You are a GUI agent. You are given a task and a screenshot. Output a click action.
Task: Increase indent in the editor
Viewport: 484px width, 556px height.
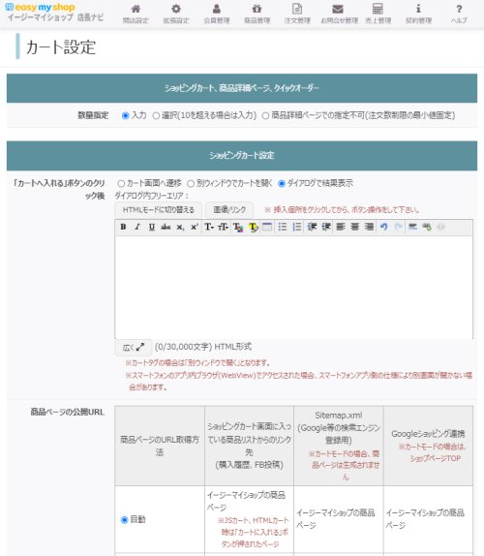[326, 227]
